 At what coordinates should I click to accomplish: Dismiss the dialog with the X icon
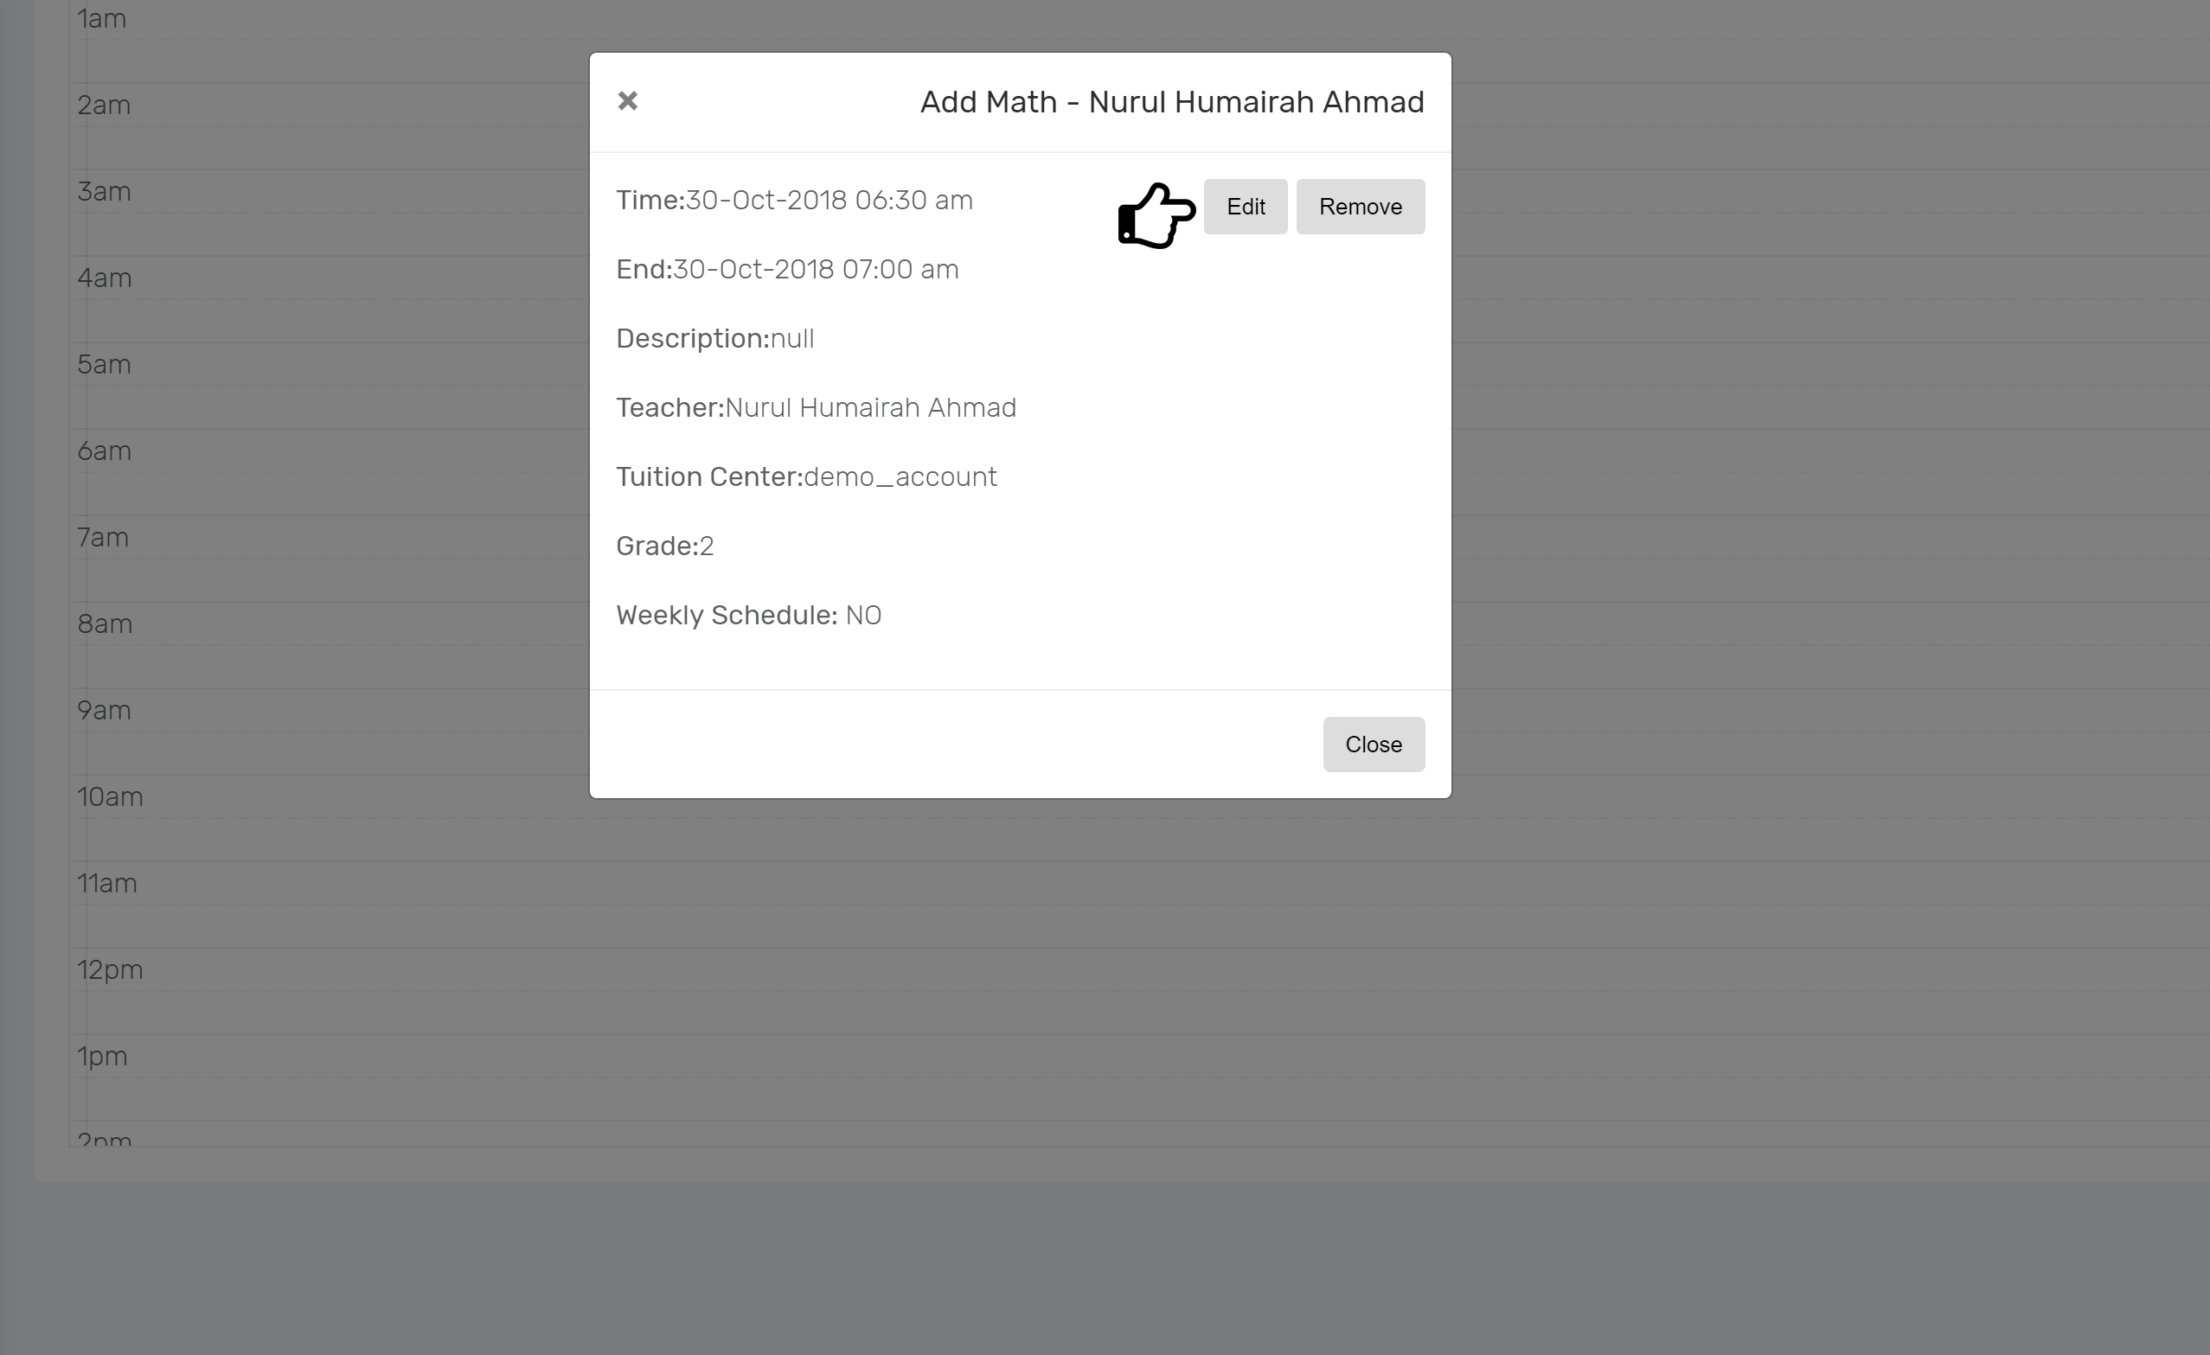coord(628,100)
